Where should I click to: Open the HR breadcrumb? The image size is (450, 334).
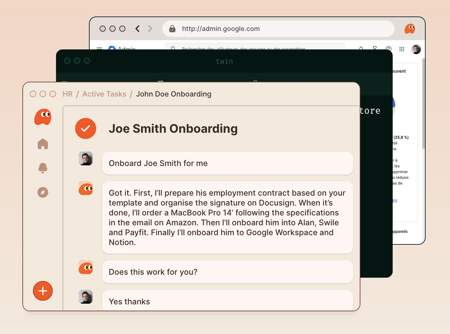coord(68,94)
